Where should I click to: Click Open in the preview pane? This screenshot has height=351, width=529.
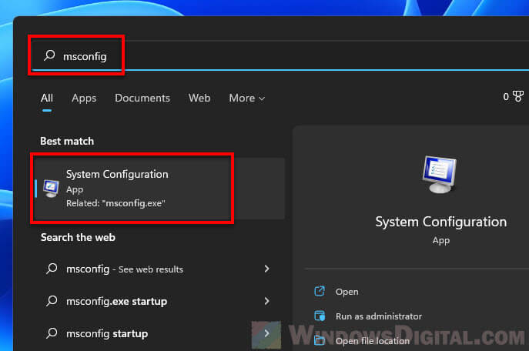pyautogui.click(x=347, y=292)
